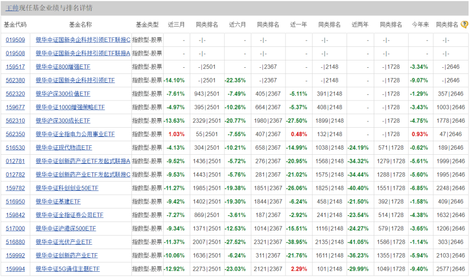The width and height of the screenshot is (470, 278).
Task: Click fund code 516530
Action: click(15, 147)
